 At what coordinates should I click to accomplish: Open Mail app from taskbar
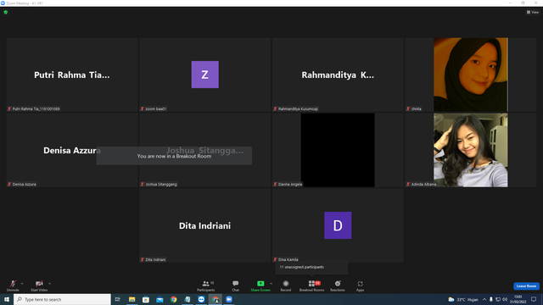click(160, 299)
